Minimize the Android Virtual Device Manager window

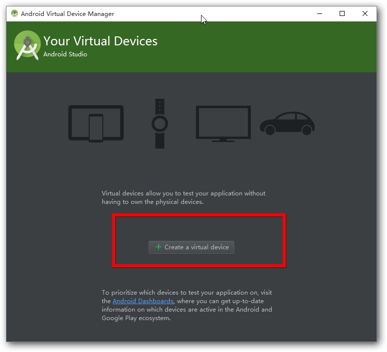[x=320, y=13]
